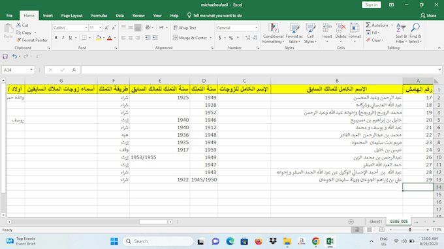Click the Sign in button
444x249 pixels.
[372, 5]
